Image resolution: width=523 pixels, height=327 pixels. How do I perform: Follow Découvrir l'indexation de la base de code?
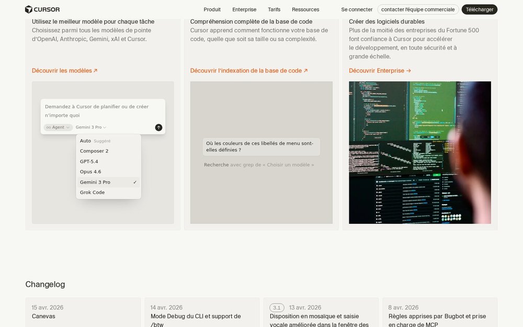click(249, 71)
